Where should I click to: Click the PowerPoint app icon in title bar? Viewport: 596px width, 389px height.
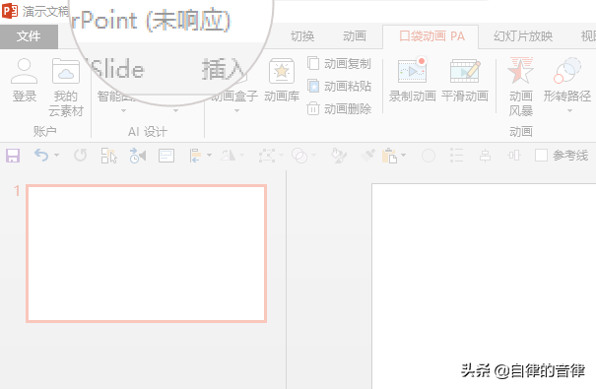click(10, 11)
